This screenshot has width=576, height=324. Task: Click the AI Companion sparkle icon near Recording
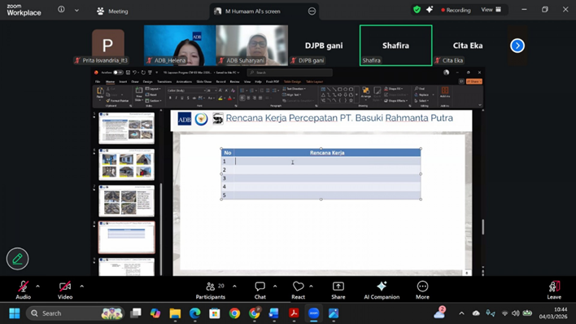430,10
